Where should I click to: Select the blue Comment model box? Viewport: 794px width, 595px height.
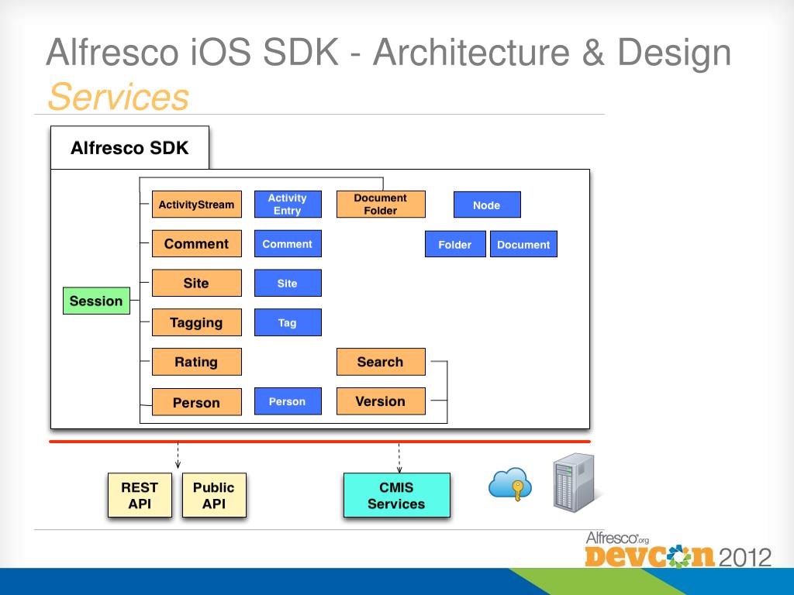pyautogui.click(x=288, y=244)
